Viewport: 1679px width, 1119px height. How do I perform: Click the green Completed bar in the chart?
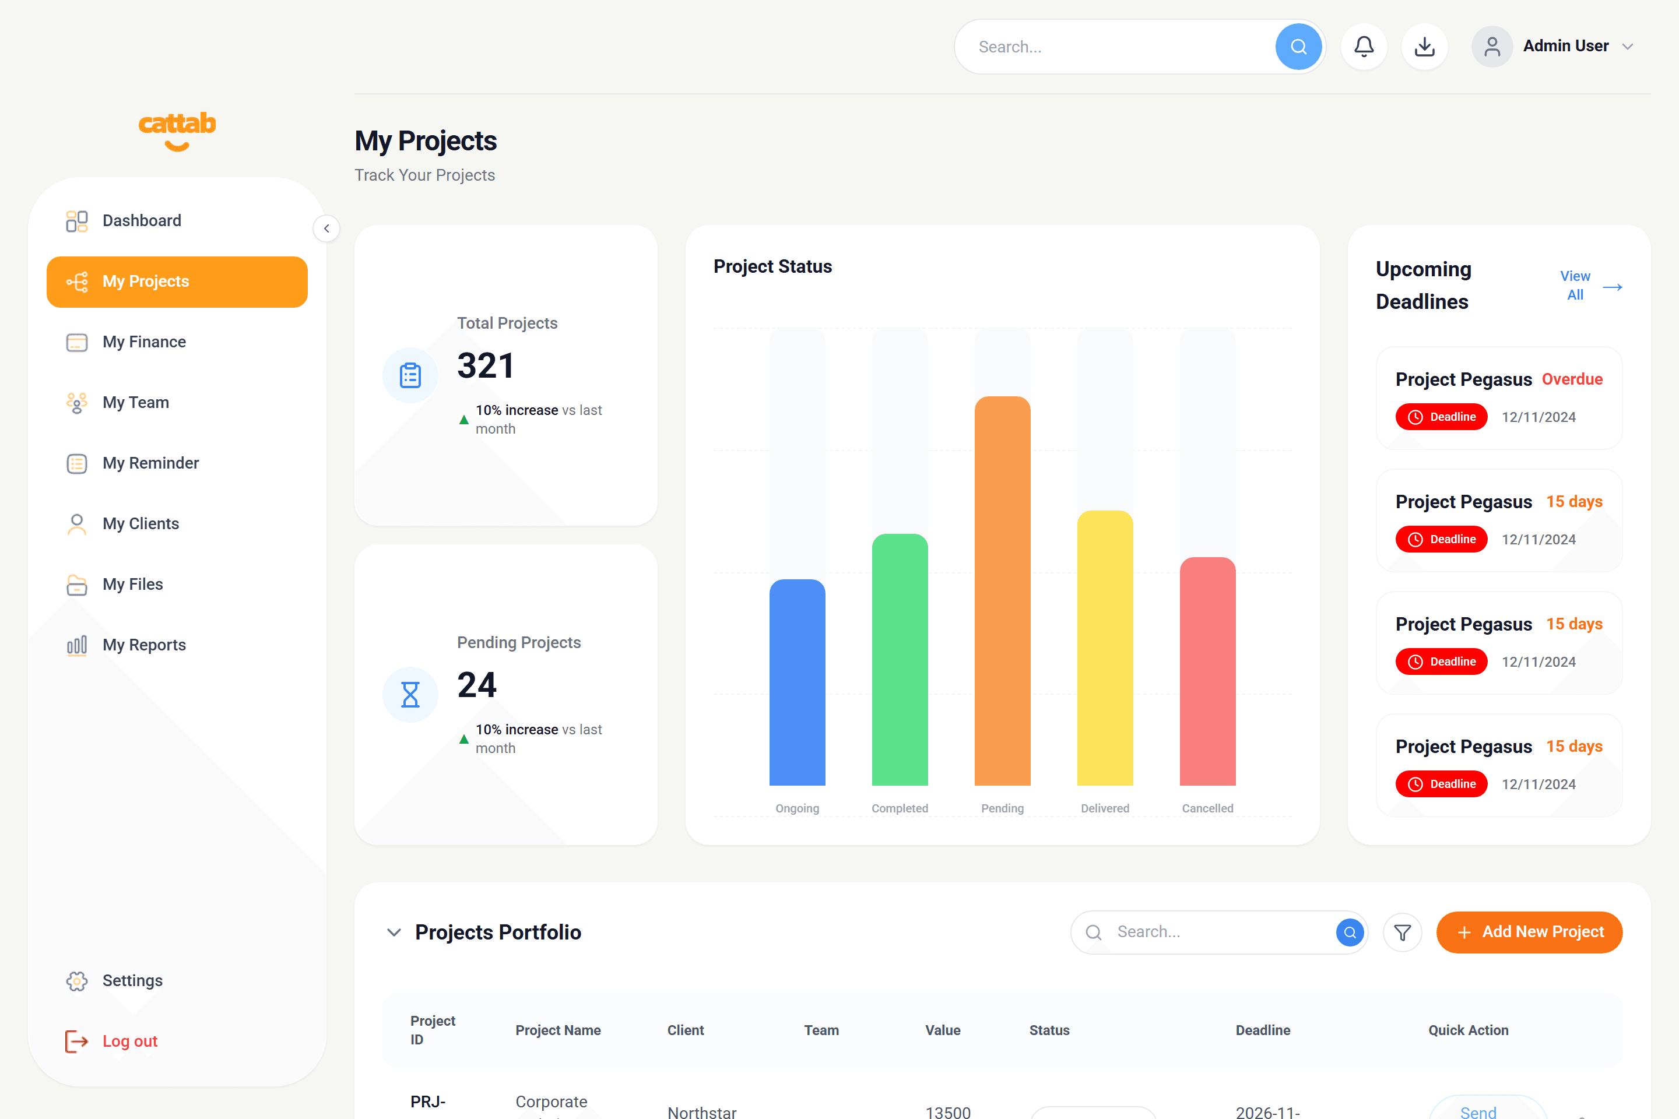coord(900,659)
